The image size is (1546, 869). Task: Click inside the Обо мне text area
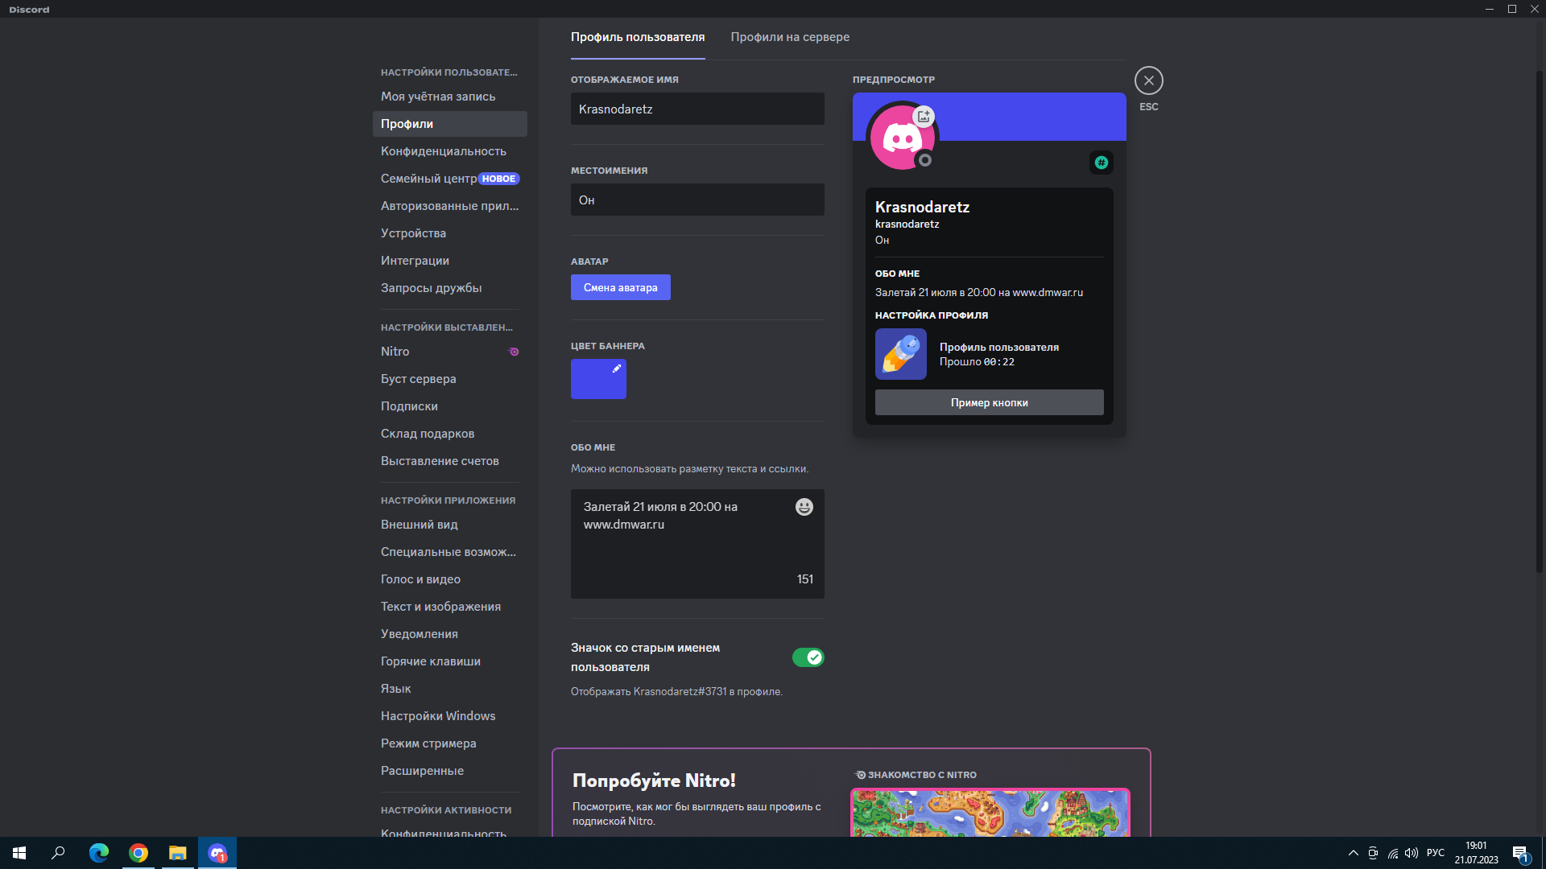pyautogui.click(x=697, y=544)
